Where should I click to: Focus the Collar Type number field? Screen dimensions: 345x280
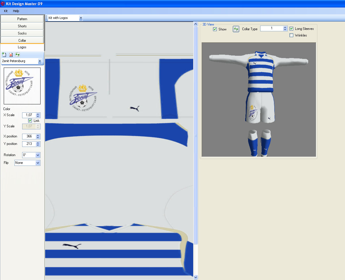[x=272, y=28]
